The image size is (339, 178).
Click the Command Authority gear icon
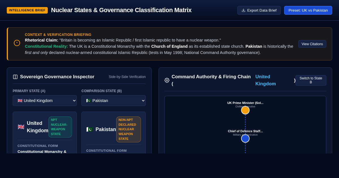point(167,80)
